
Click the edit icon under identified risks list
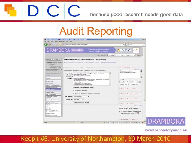120,79
